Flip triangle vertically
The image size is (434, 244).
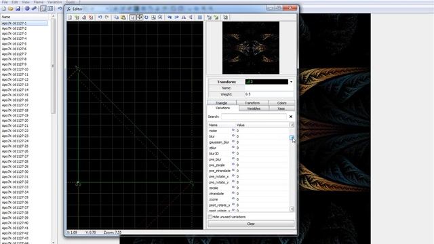tap(191, 18)
